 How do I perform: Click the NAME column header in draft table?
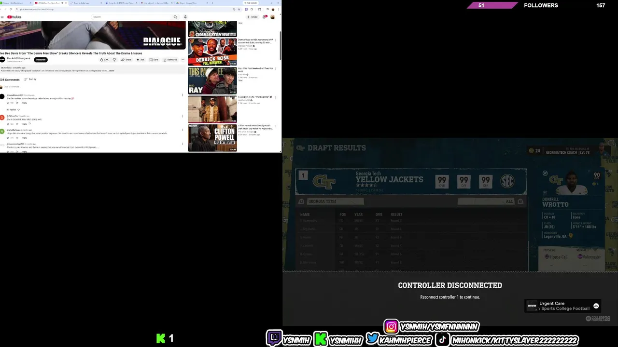pyautogui.click(x=305, y=214)
